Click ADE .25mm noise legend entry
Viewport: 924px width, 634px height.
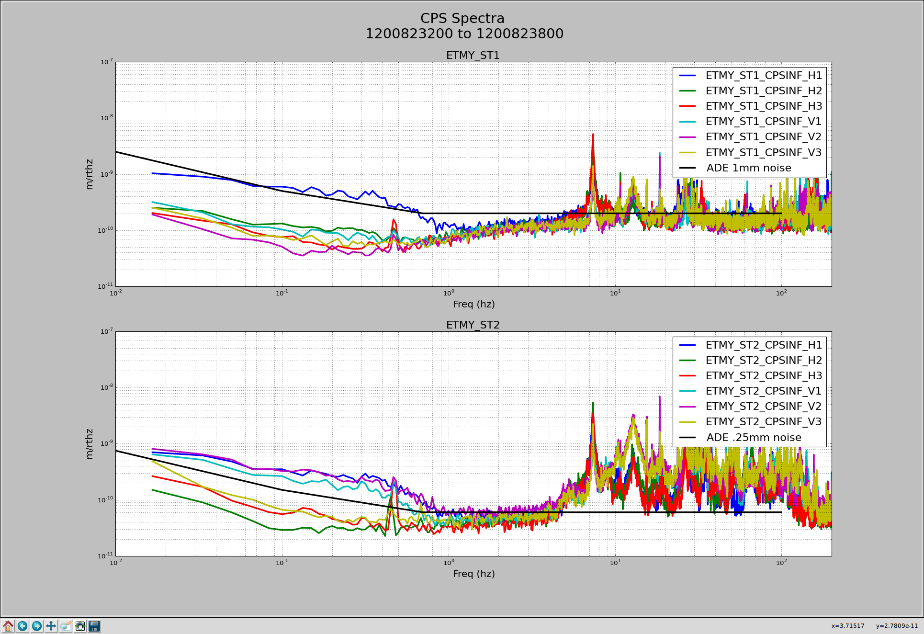754,438
